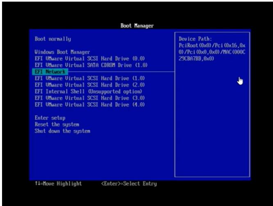This screenshot has height=206, width=273.
Task: Click the <Enter>=Select Entry hint
Action: tap(129, 183)
